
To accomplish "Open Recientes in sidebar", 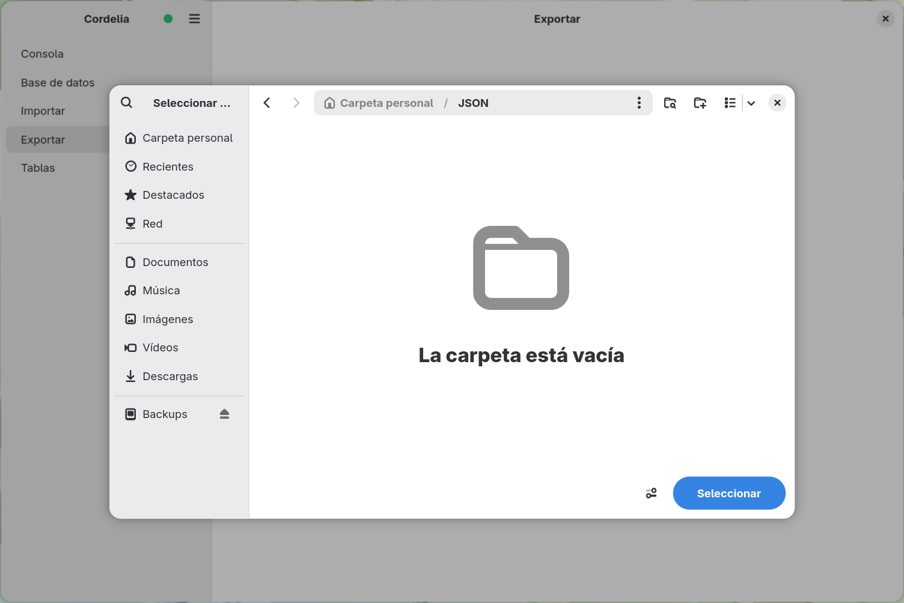I will coord(179,167).
